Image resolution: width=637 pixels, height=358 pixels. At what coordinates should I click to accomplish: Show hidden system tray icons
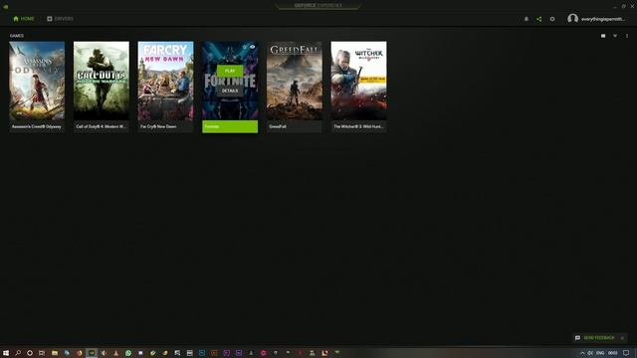[582, 353]
